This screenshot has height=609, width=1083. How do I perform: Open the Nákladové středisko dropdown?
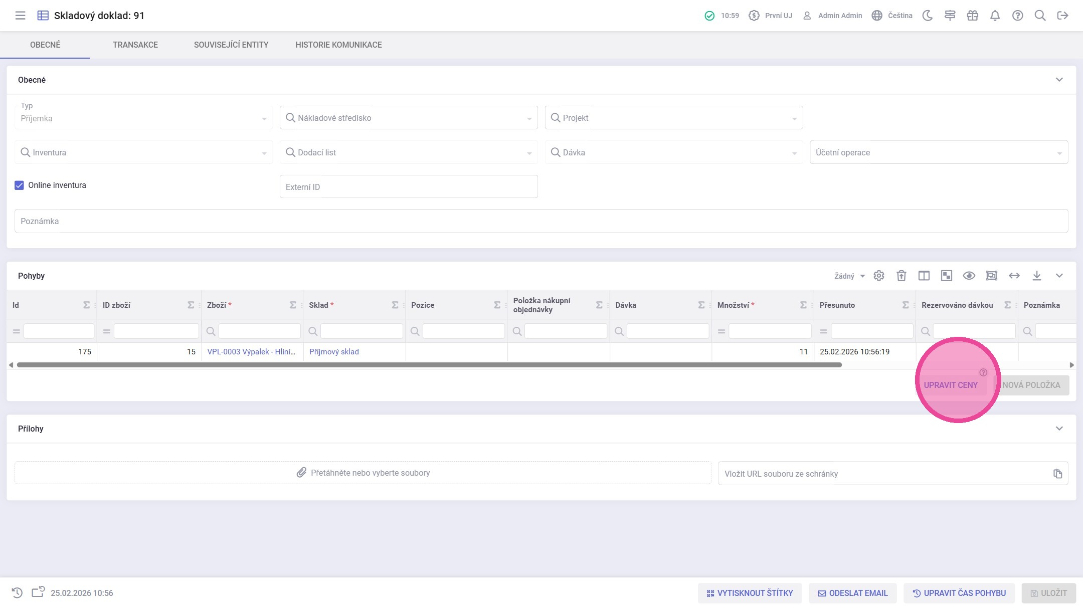pos(408,118)
